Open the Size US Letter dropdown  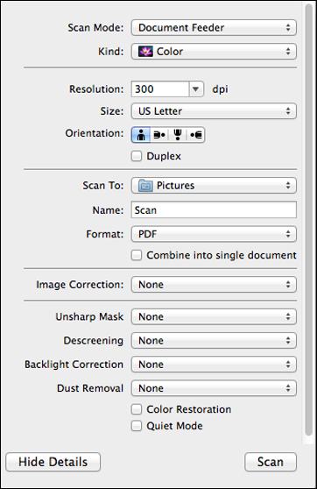(214, 111)
